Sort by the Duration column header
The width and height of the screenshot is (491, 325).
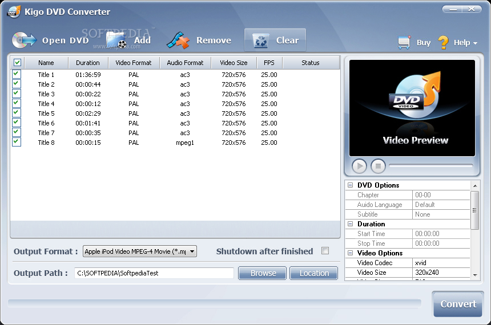[x=88, y=63]
